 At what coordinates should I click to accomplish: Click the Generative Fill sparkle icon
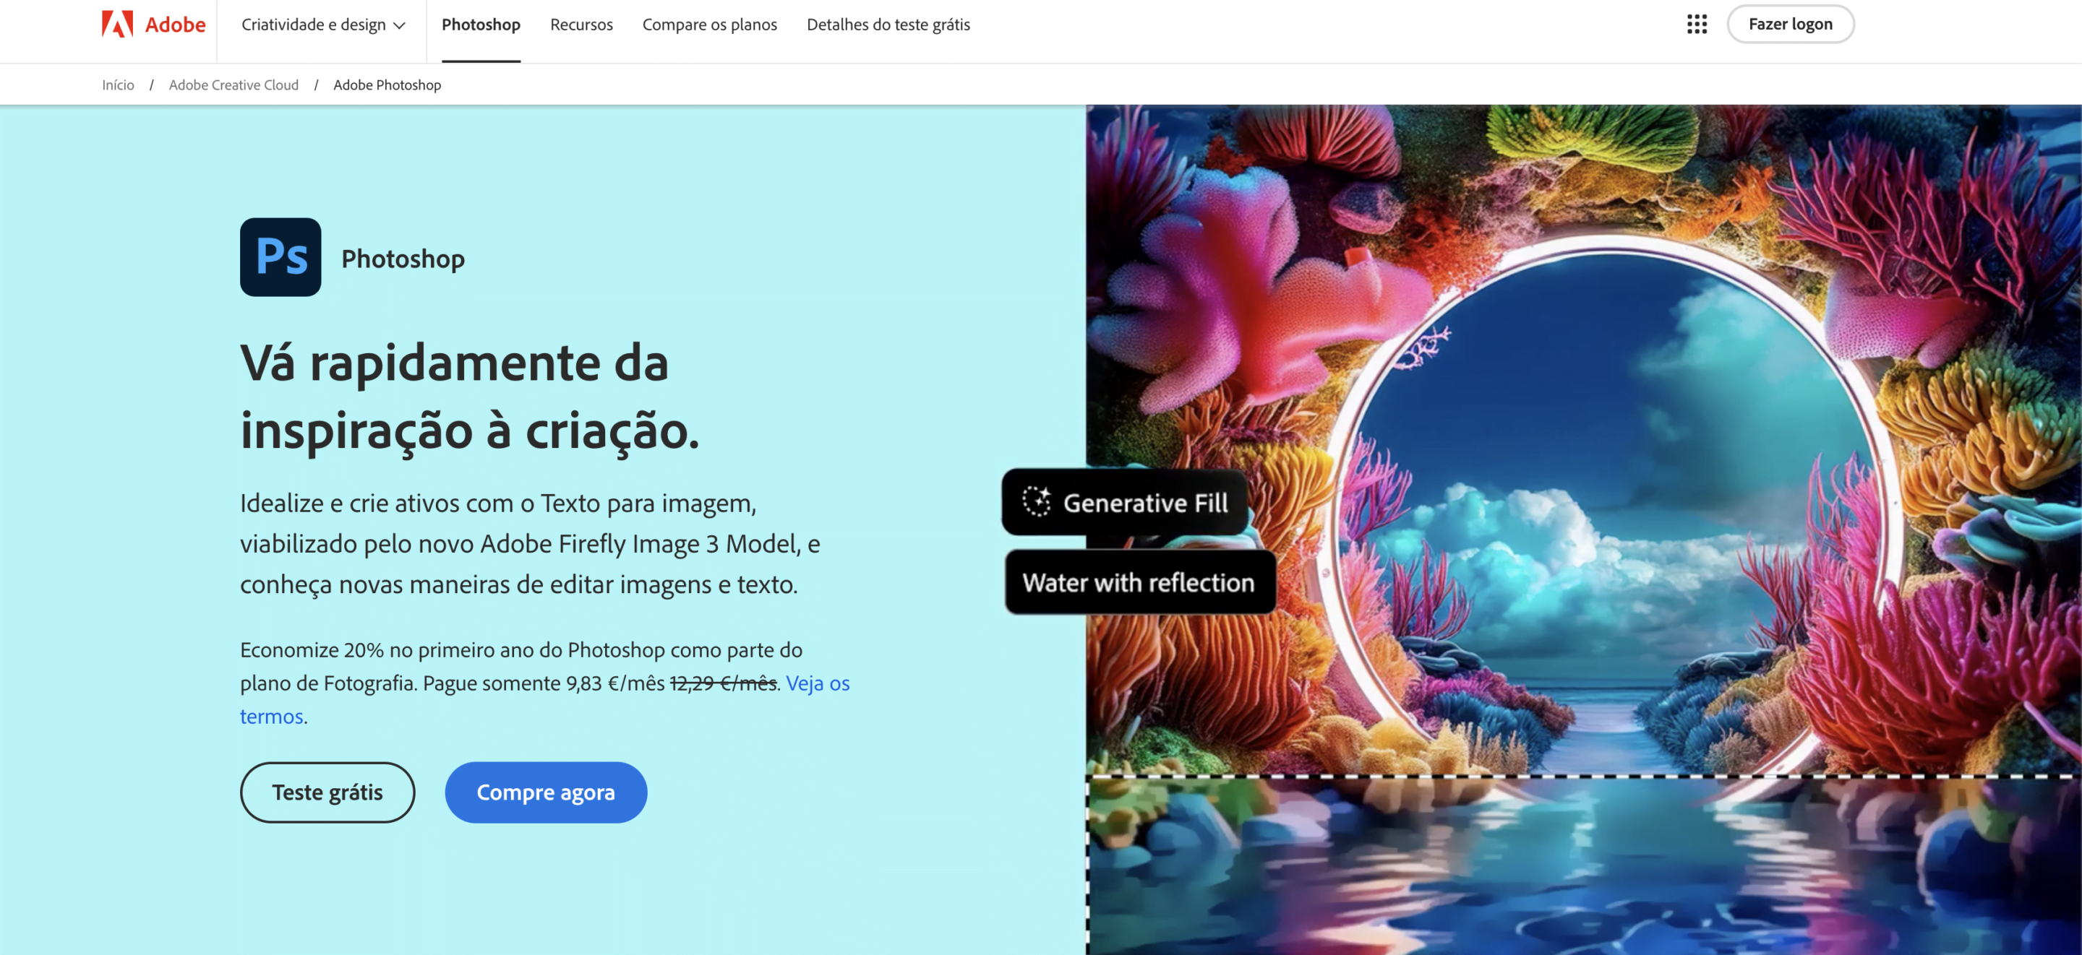point(1036,502)
